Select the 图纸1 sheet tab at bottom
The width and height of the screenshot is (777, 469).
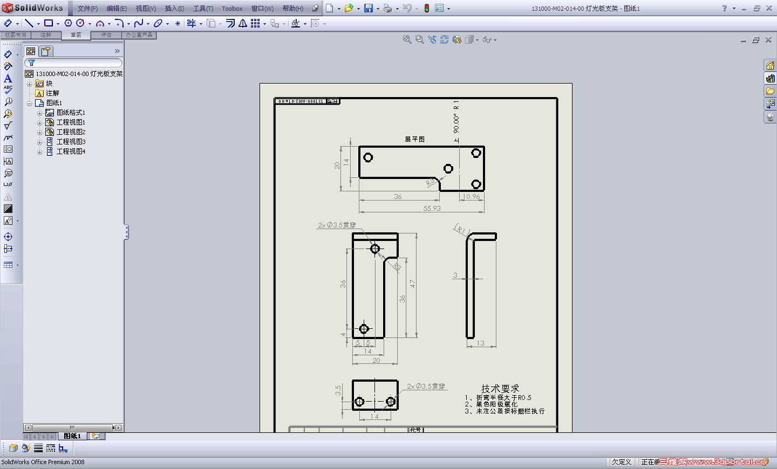click(x=72, y=436)
